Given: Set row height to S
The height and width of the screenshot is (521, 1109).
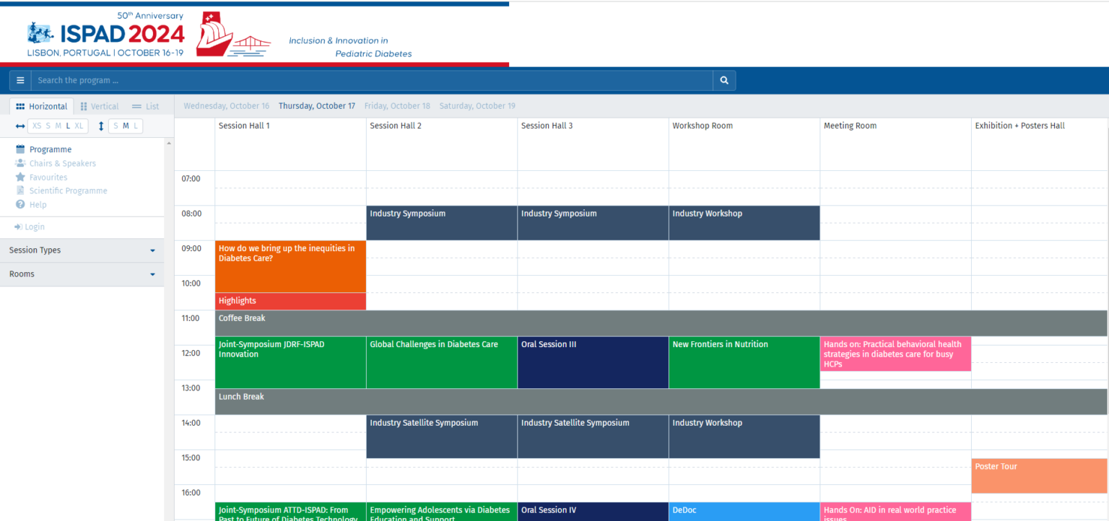Looking at the screenshot, I should (115, 126).
